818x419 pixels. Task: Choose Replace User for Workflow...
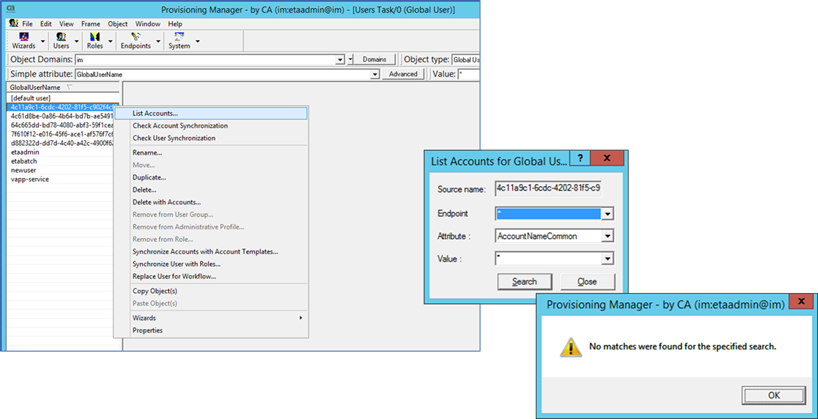click(x=211, y=276)
